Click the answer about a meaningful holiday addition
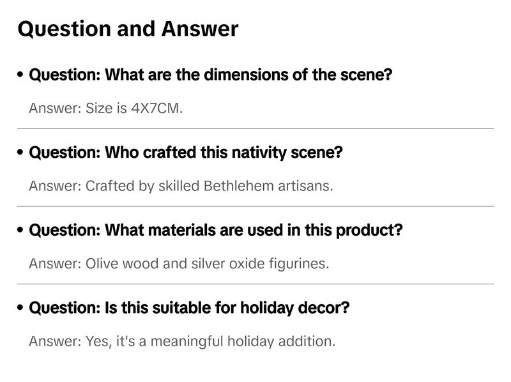The width and height of the screenshot is (511, 382). click(182, 341)
